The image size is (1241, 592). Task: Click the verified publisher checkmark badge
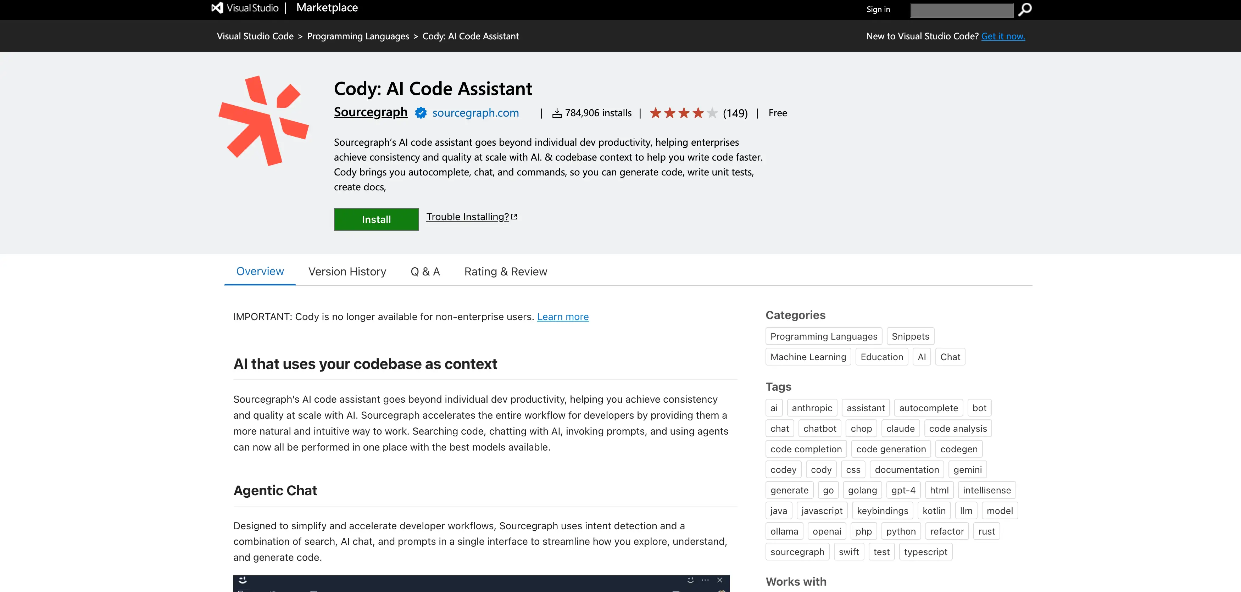click(x=420, y=113)
